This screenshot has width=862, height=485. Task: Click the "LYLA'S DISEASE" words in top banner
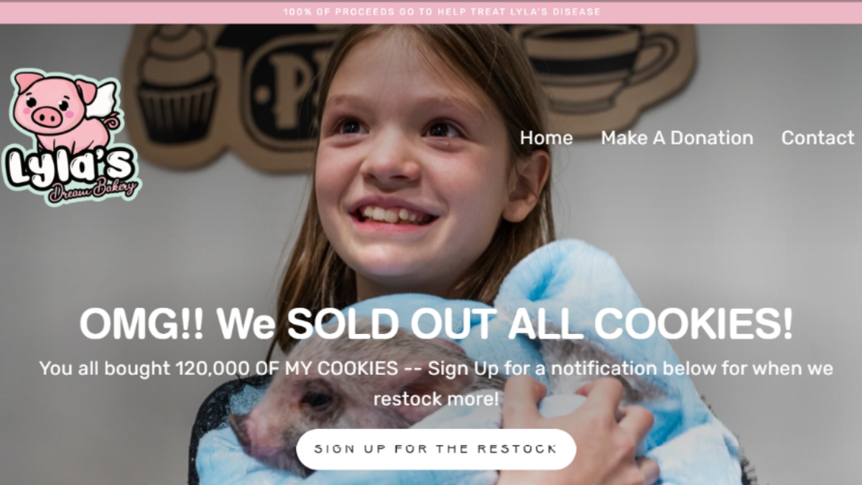click(560, 12)
